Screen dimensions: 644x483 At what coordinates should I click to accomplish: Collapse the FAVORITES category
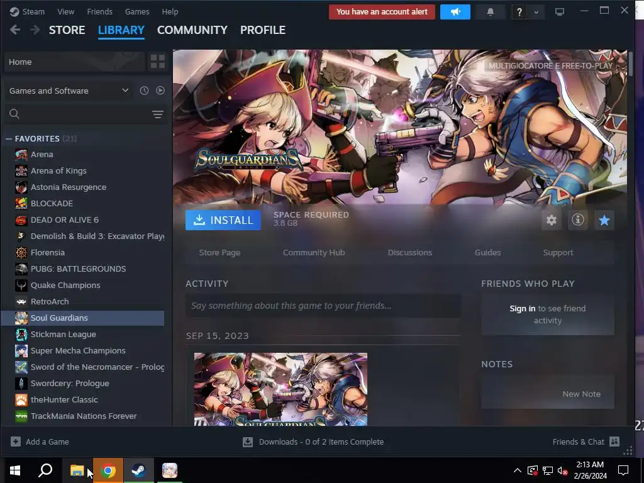pos(9,139)
